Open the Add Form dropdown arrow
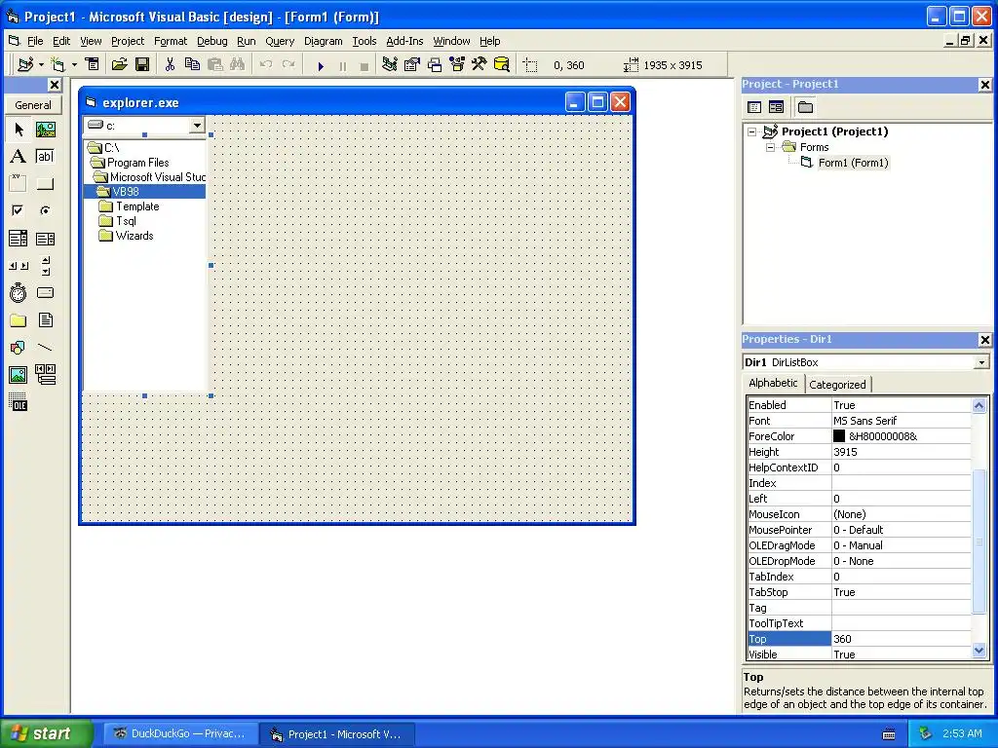Screen dimensions: 998x748 [74, 65]
